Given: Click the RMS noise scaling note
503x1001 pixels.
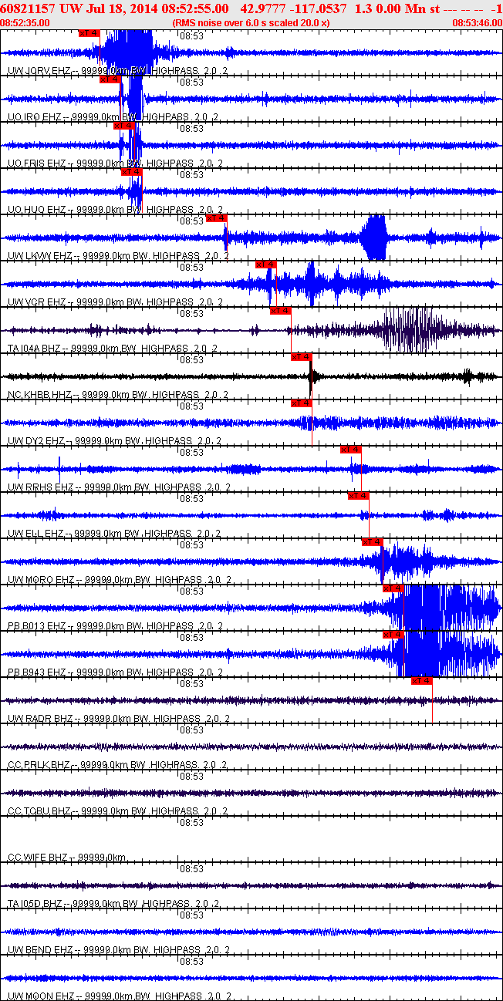Looking at the screenshot, I should click(251, 23).
